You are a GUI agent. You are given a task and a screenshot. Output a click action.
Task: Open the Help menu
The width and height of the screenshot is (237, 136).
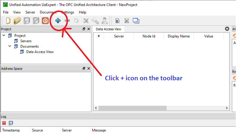click(82, 12)
